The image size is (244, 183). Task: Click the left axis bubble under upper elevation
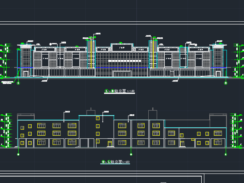coord(19,82)
